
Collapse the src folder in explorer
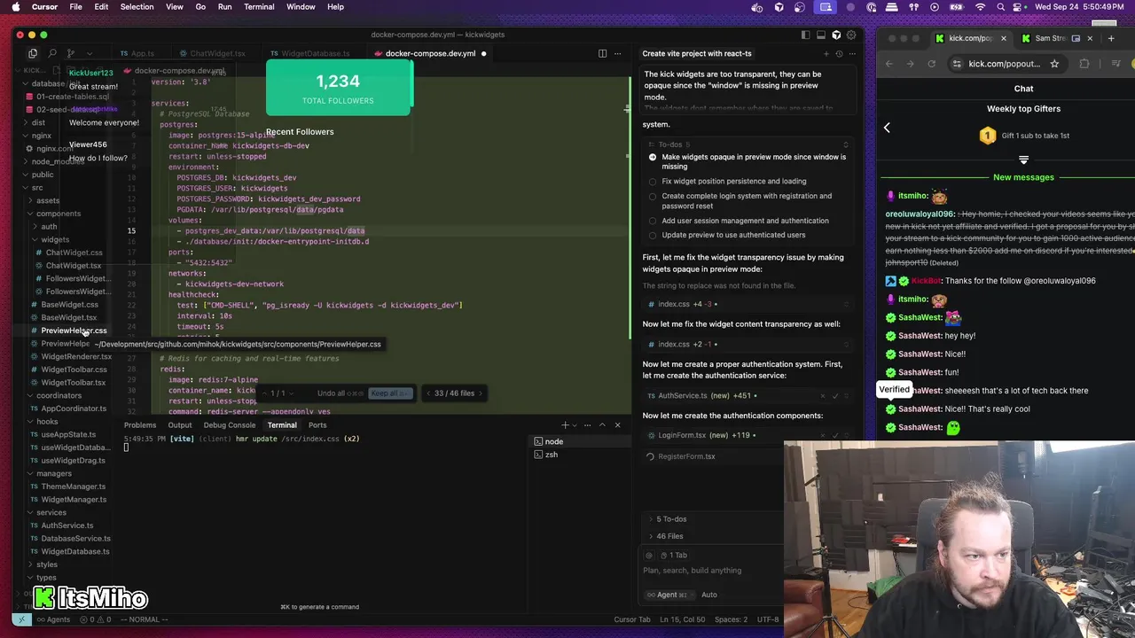37,188
